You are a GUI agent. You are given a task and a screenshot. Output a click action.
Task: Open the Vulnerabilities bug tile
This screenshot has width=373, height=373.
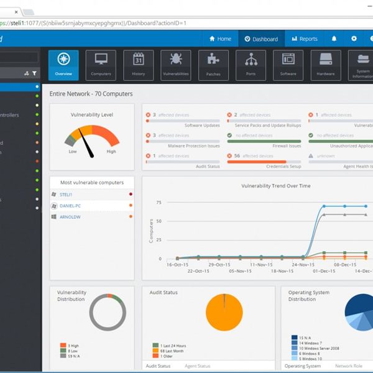pos(176,65)
